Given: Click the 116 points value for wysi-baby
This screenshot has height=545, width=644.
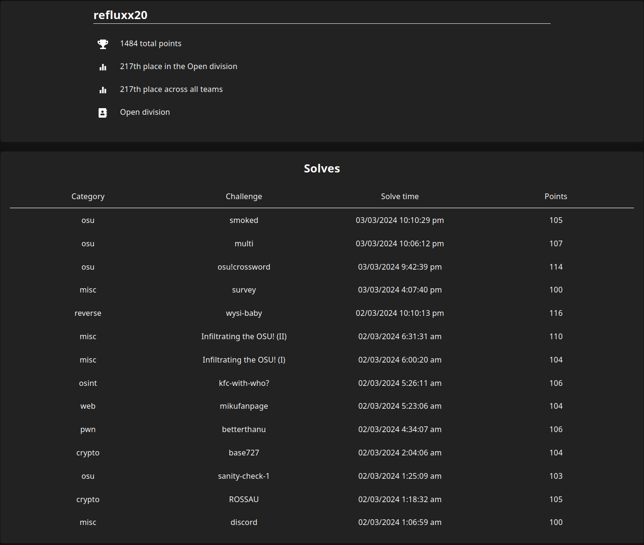Looking at the screenshot, I should click(556, 313).
